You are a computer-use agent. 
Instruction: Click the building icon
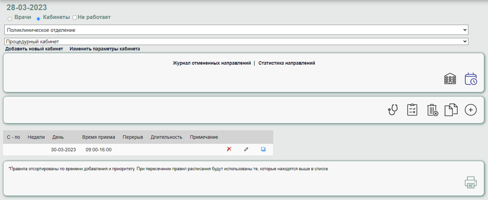click(450, 79)
